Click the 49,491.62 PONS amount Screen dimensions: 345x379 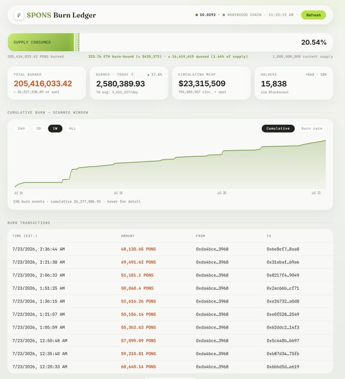tap(138, 262)
